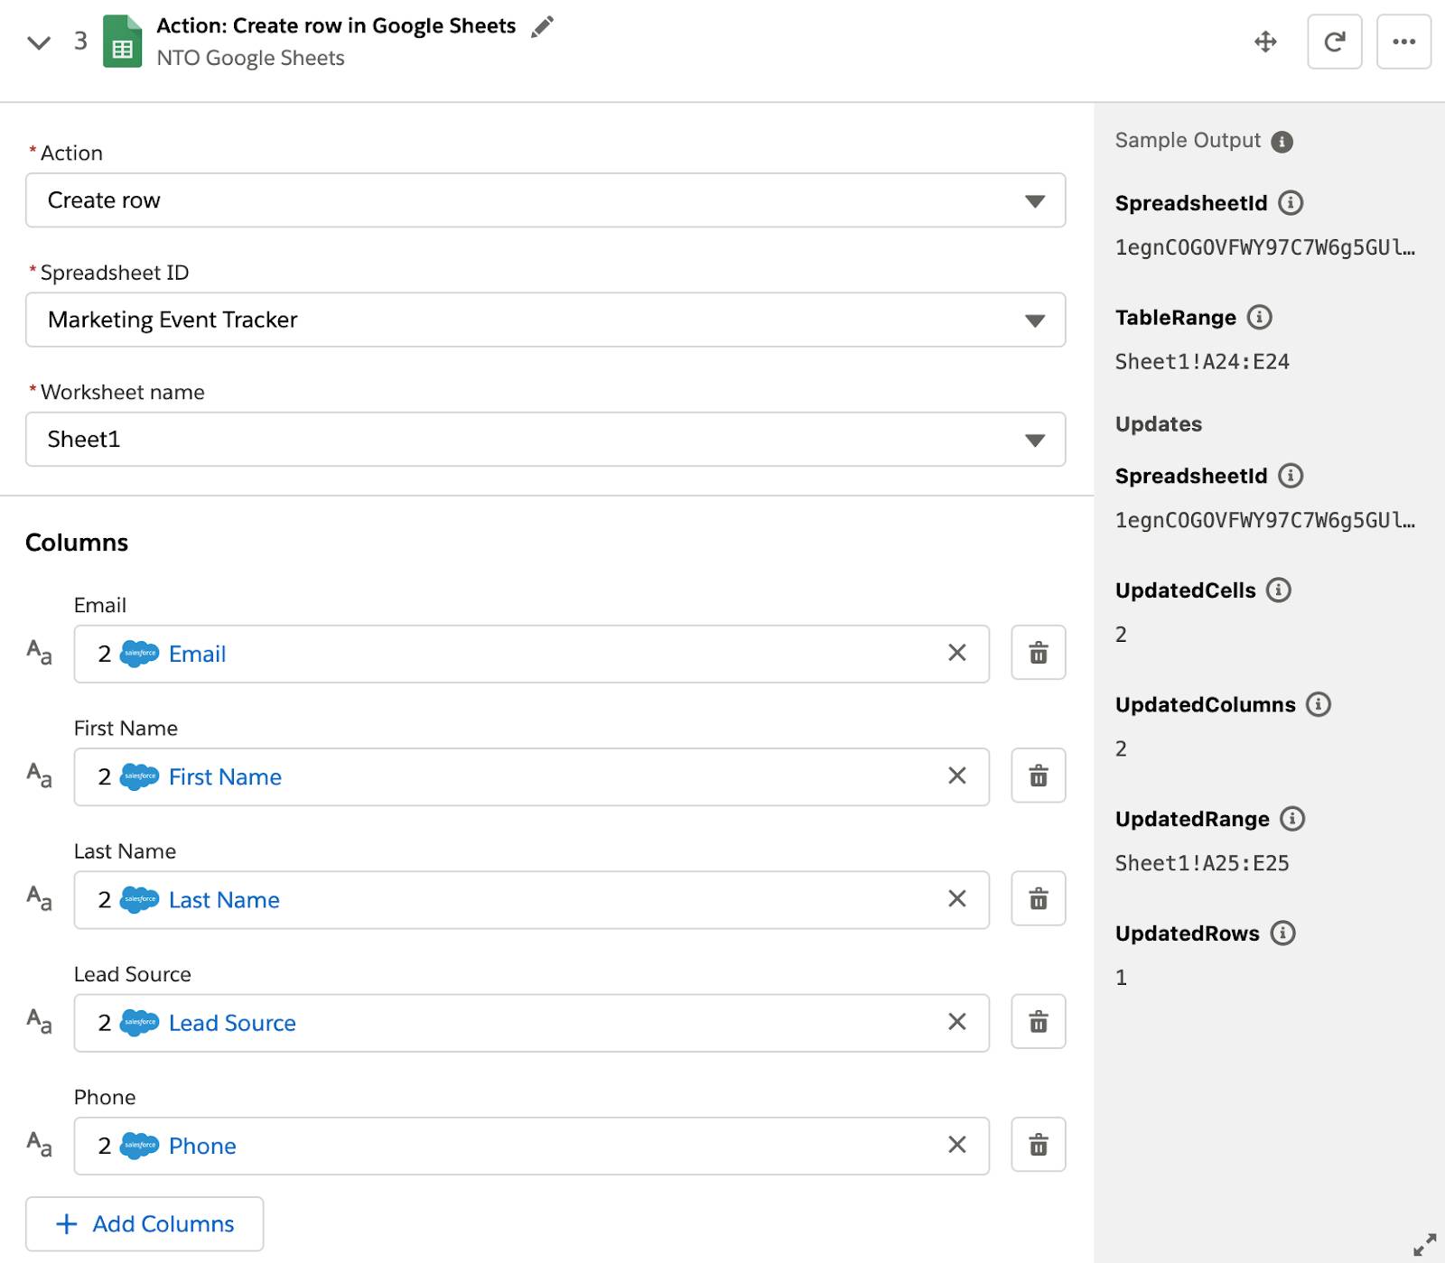Collapse step 3 with the chevron
The height and width of the screenshot is (1263, 1445).
point(39,42)
